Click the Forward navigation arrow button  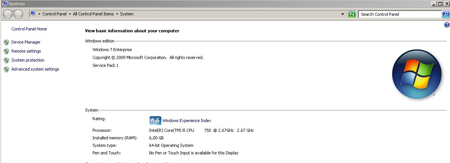(x=18, y=14)
